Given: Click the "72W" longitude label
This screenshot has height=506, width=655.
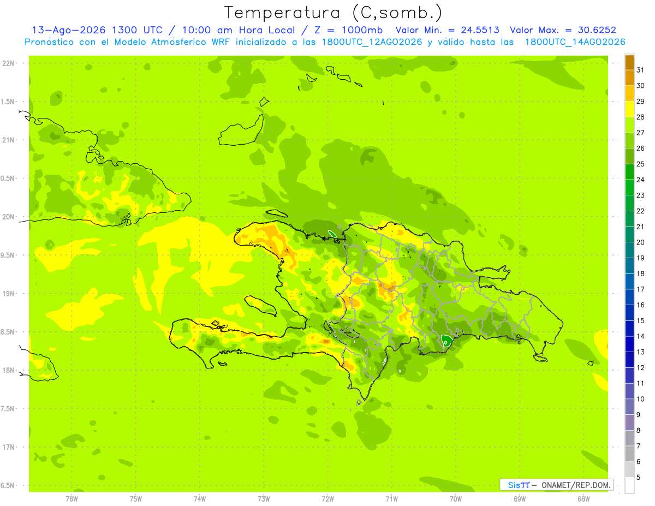Looking at the screenshot, I should [x=327, y=499].
